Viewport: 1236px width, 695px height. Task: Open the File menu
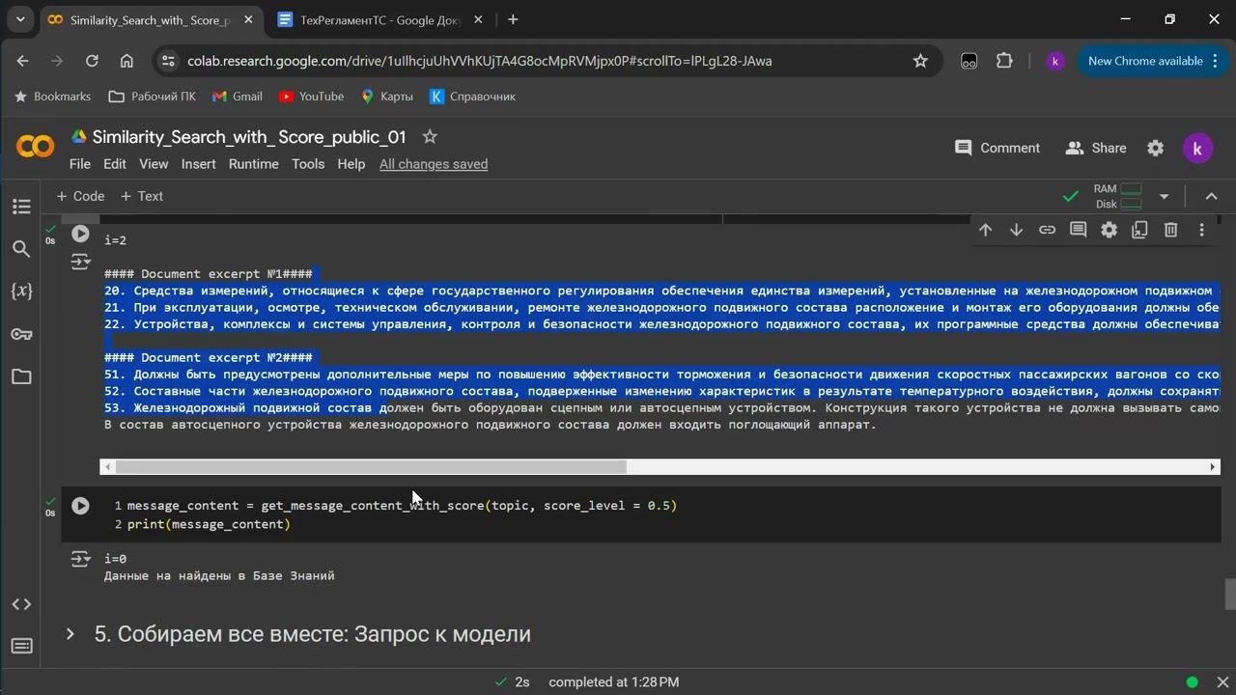[x=80, y=164]
